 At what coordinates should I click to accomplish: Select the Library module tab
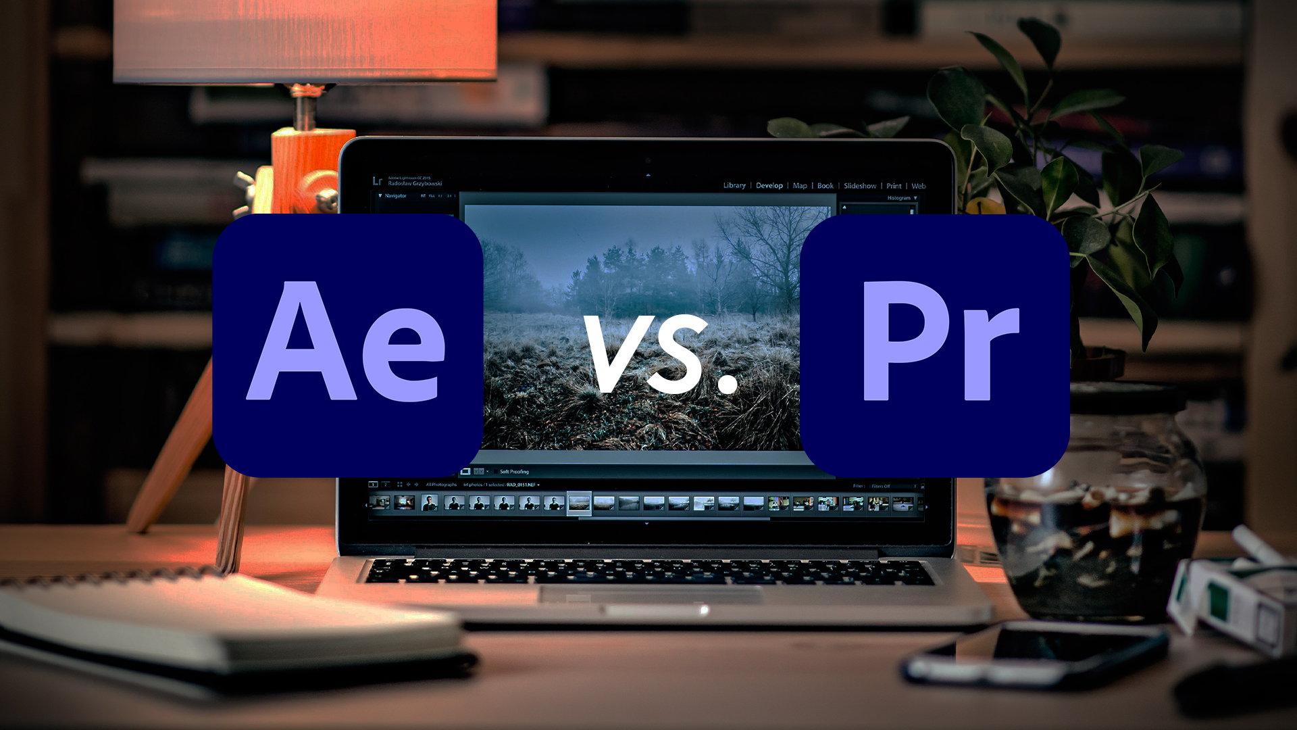[732, 185]
